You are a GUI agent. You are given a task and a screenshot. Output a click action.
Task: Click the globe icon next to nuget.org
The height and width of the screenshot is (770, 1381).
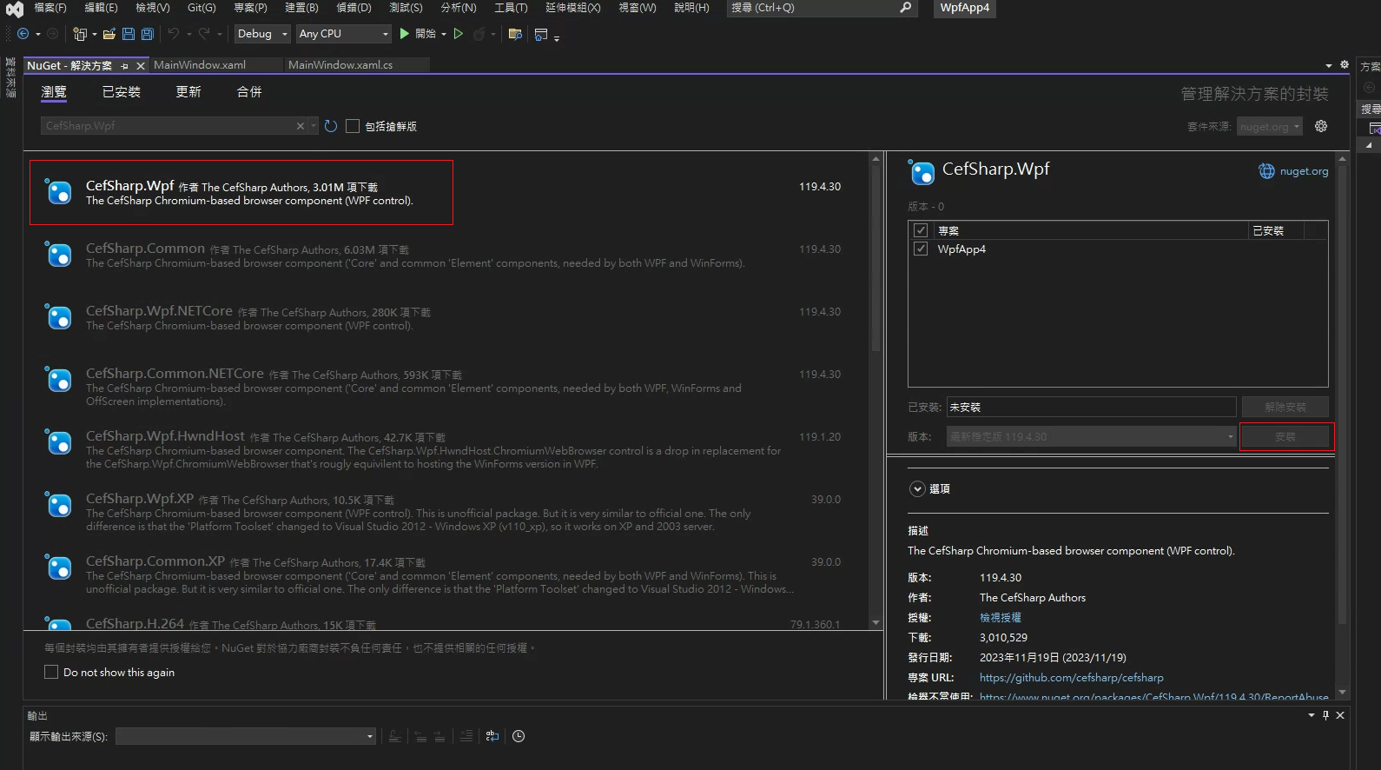click(x=1266, y=171)
